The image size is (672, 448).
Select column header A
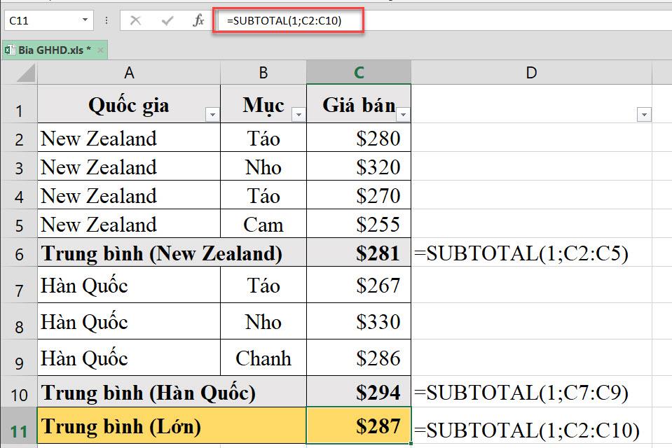point(130,71)
